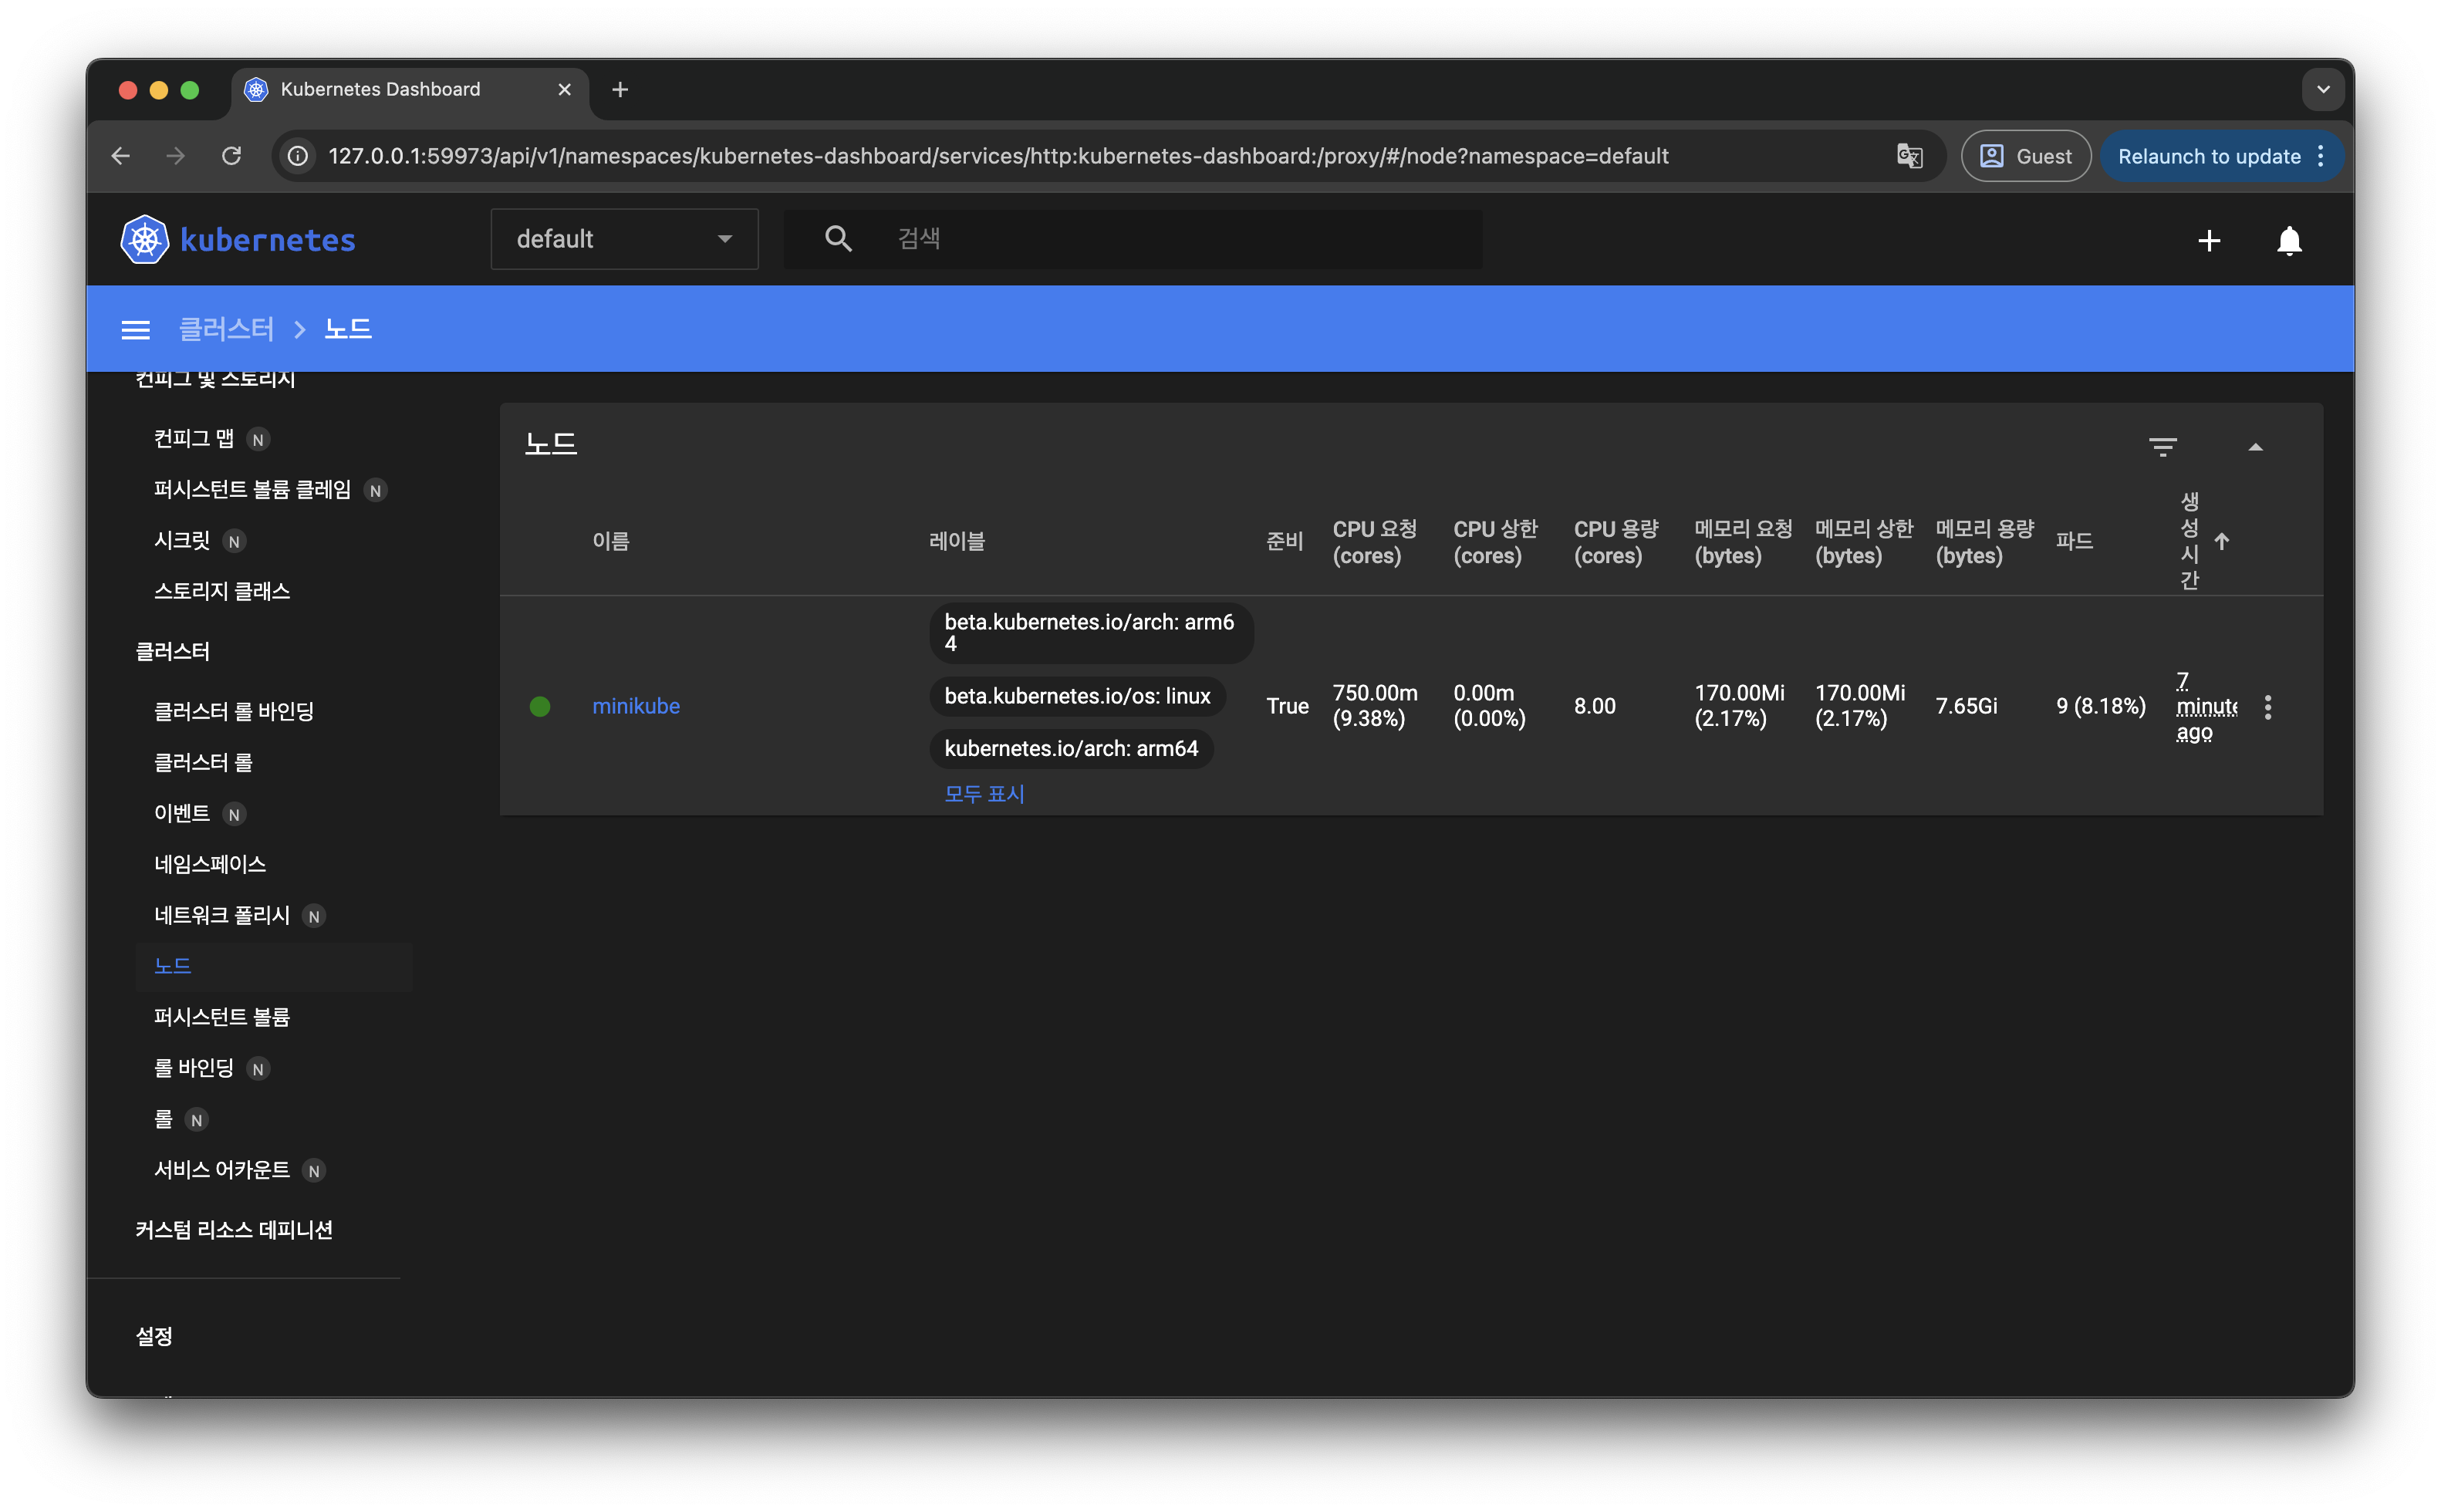Image resolution: width=2441 pixels, height=1512 pixels.
Task: Select 클러스터 in the breadcrumb
Action: pyautogui.click(x=228, y=328)
